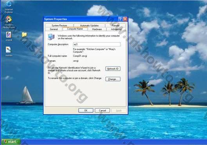Click the help question mark button
The width and height of the screenshot is (207, 145).
click(x=120, y=19)
